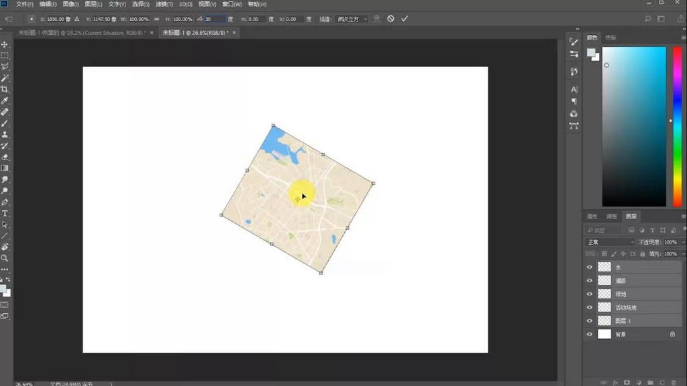
Task: Select the Move tool
Action: [5, 44]
